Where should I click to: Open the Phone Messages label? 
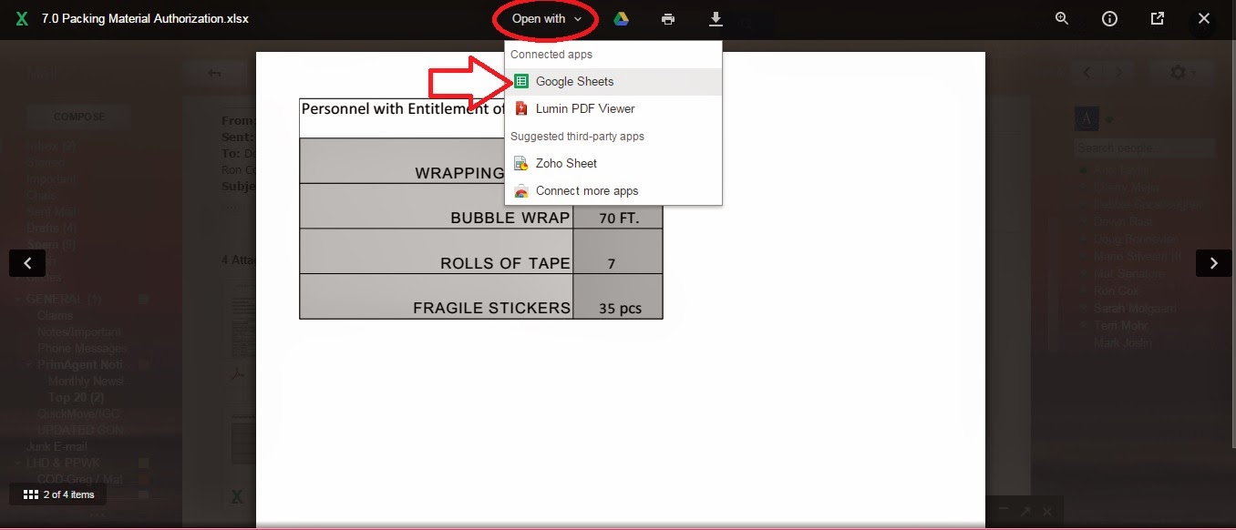(x=81, y=349)
